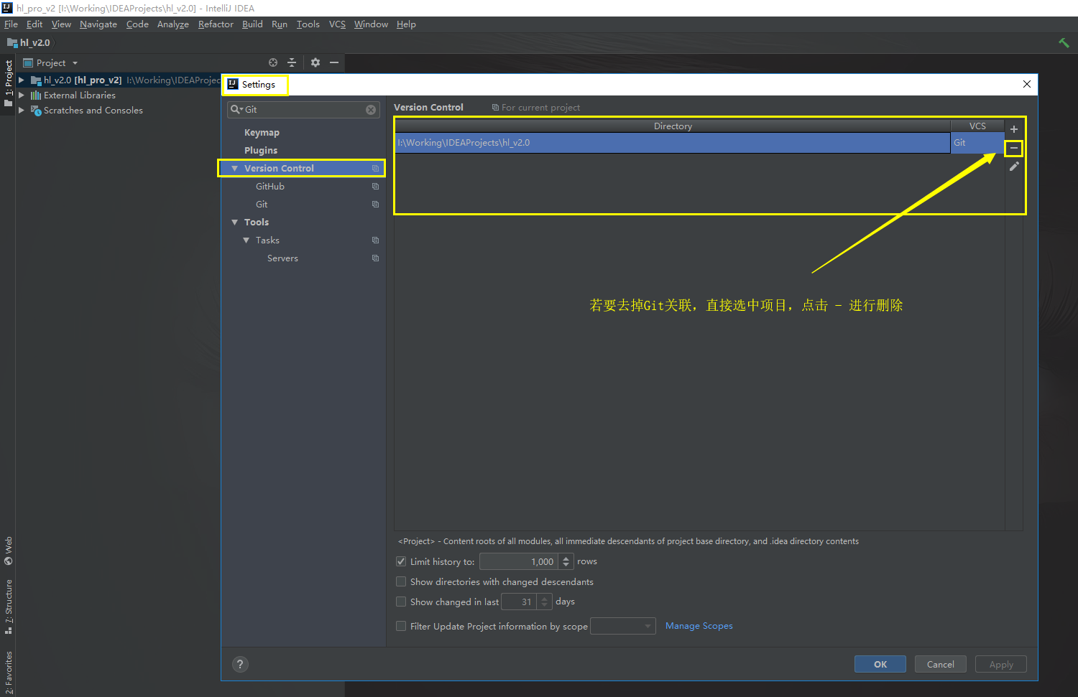1078x697 pixels.
Task: Click the minus icon to remove Git mapping
Action: pos(1014,148)
